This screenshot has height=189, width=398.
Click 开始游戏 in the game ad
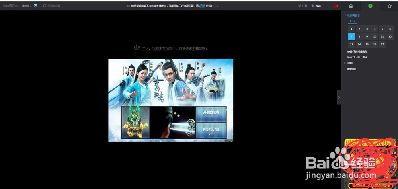click(211, 114)
